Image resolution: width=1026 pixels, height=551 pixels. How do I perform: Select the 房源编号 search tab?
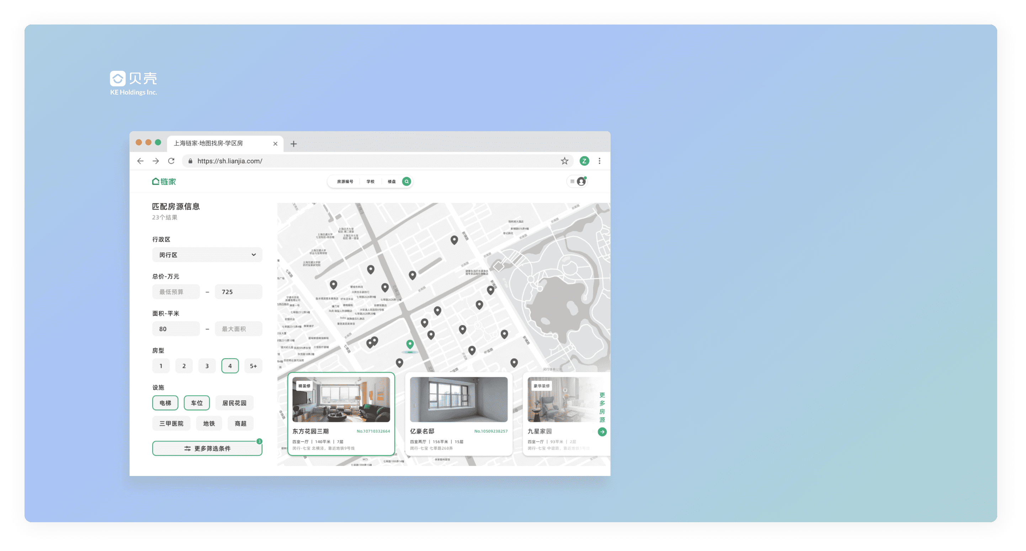[x=345, y=182]
